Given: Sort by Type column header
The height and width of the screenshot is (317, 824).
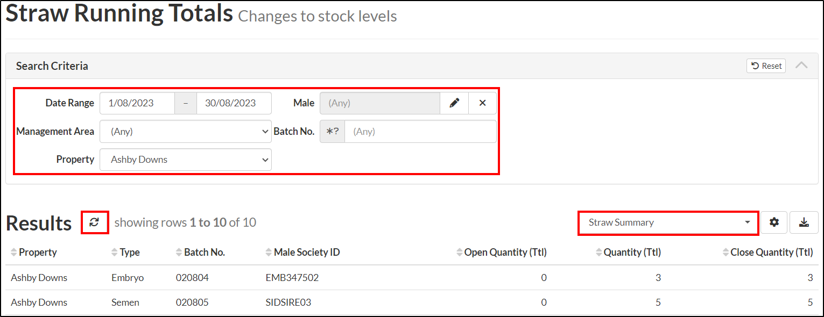Looking at the screenshot, I should [x=125, y=253].
